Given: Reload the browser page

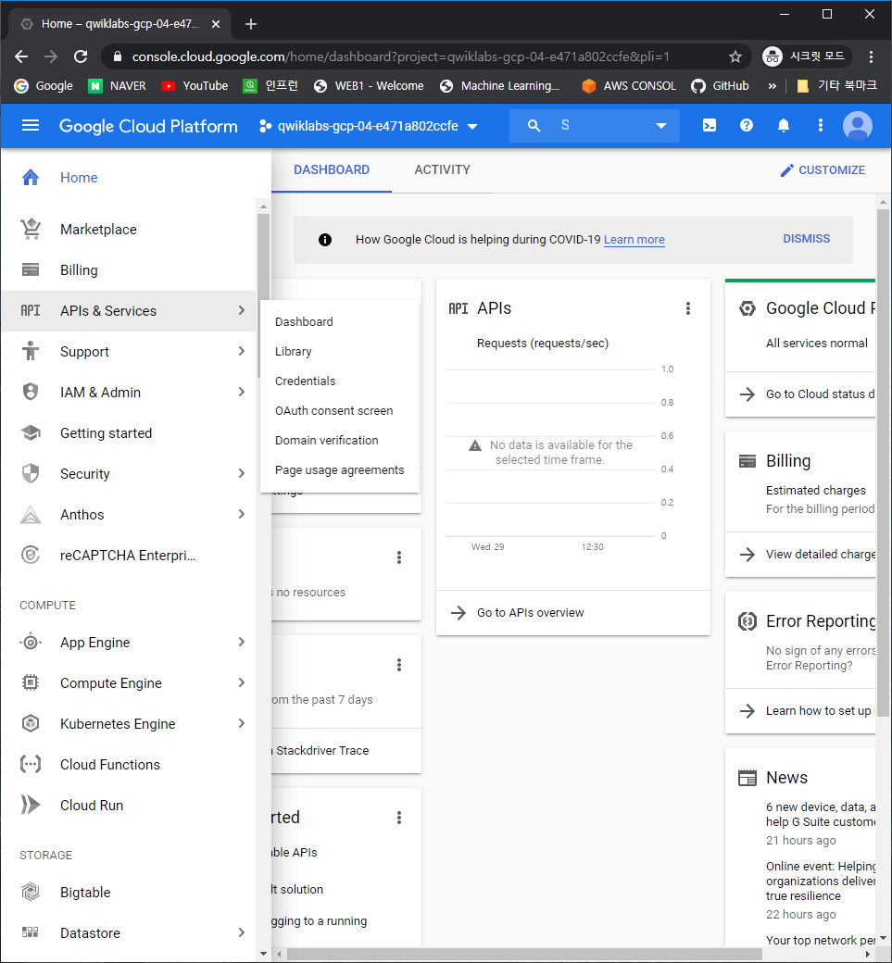Looking at the screenshot, I should (x=81, y=56).
